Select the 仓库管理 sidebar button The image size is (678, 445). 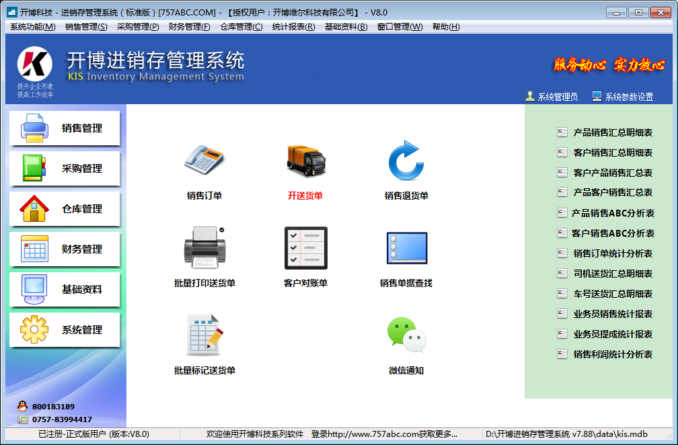(65, 208)
